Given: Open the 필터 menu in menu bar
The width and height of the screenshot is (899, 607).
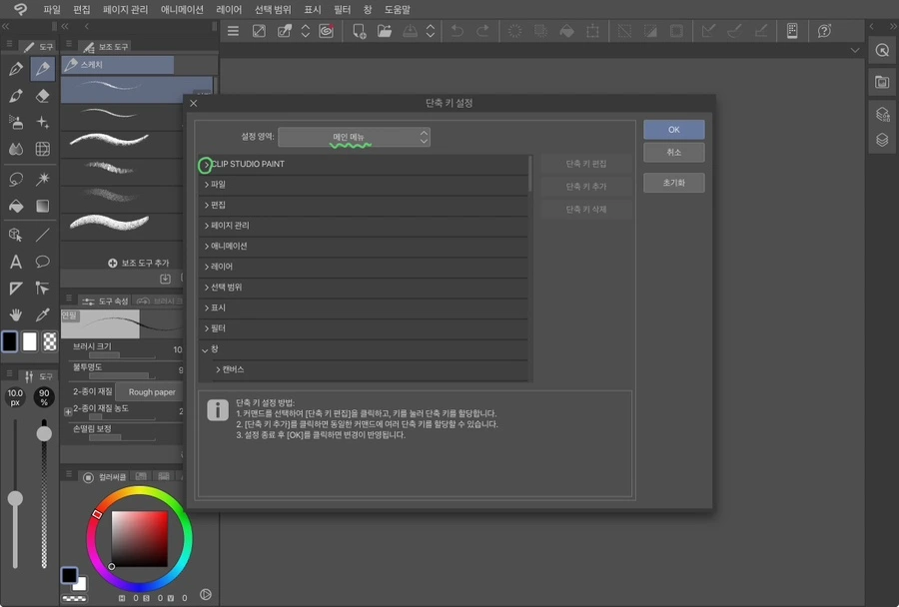Looking at the screenshot, I should (342, 9).
